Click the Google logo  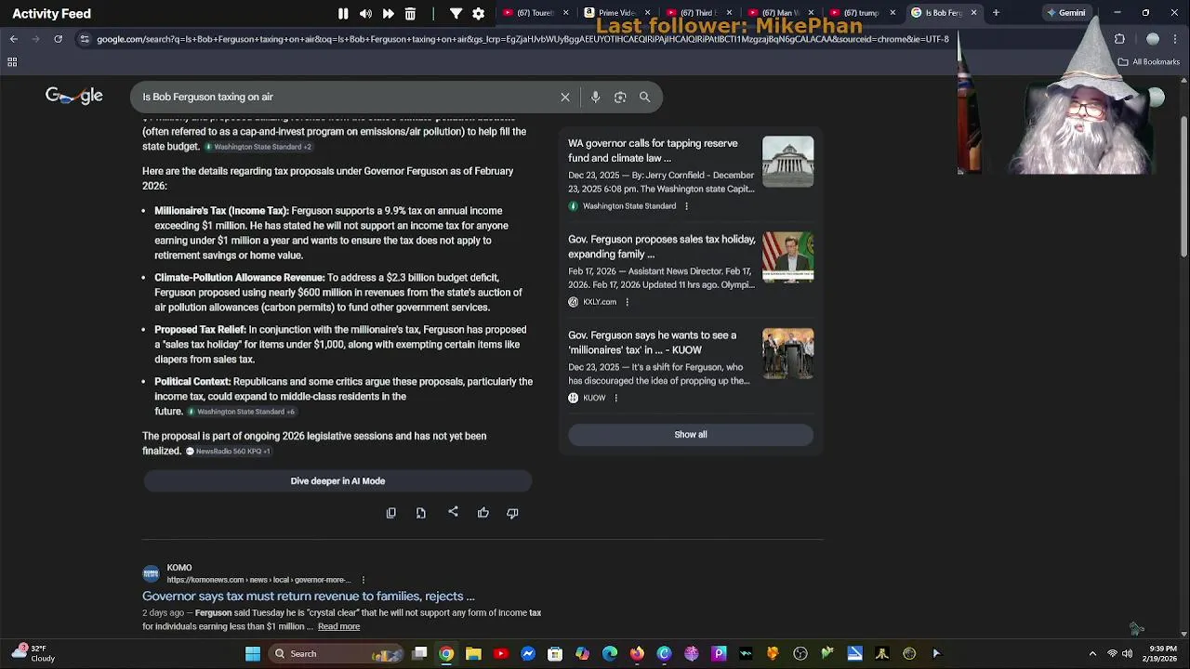pos(74,96)
